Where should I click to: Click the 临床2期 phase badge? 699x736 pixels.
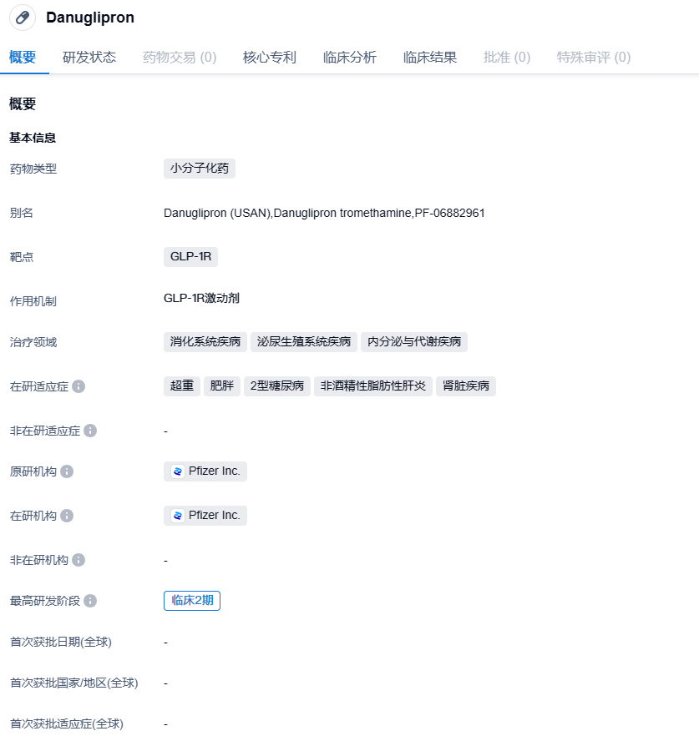tap(192, 601)
